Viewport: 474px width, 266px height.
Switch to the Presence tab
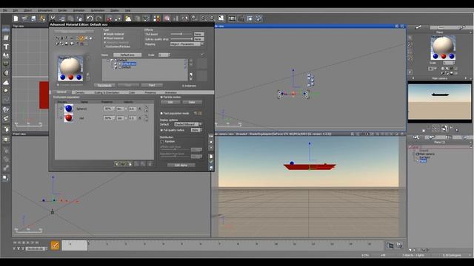coord(150,92)
